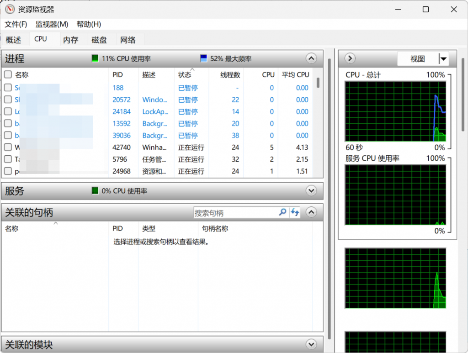Image resolution: width=468 pixels, height=353 pixels.
Task: Click average CPU value 2.15
Action: coord(302,159)
